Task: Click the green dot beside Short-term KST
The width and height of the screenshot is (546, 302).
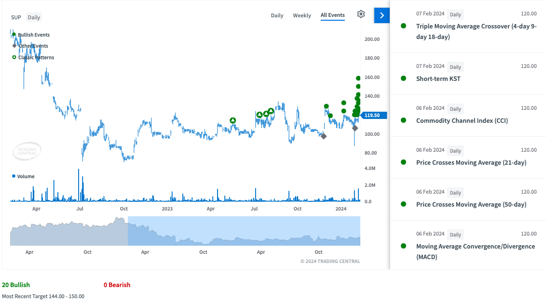Action: [404, 79]
